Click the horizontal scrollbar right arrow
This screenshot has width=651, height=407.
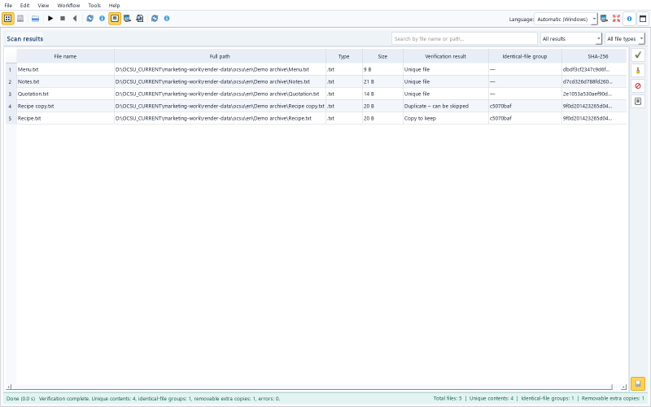point(623,387)
